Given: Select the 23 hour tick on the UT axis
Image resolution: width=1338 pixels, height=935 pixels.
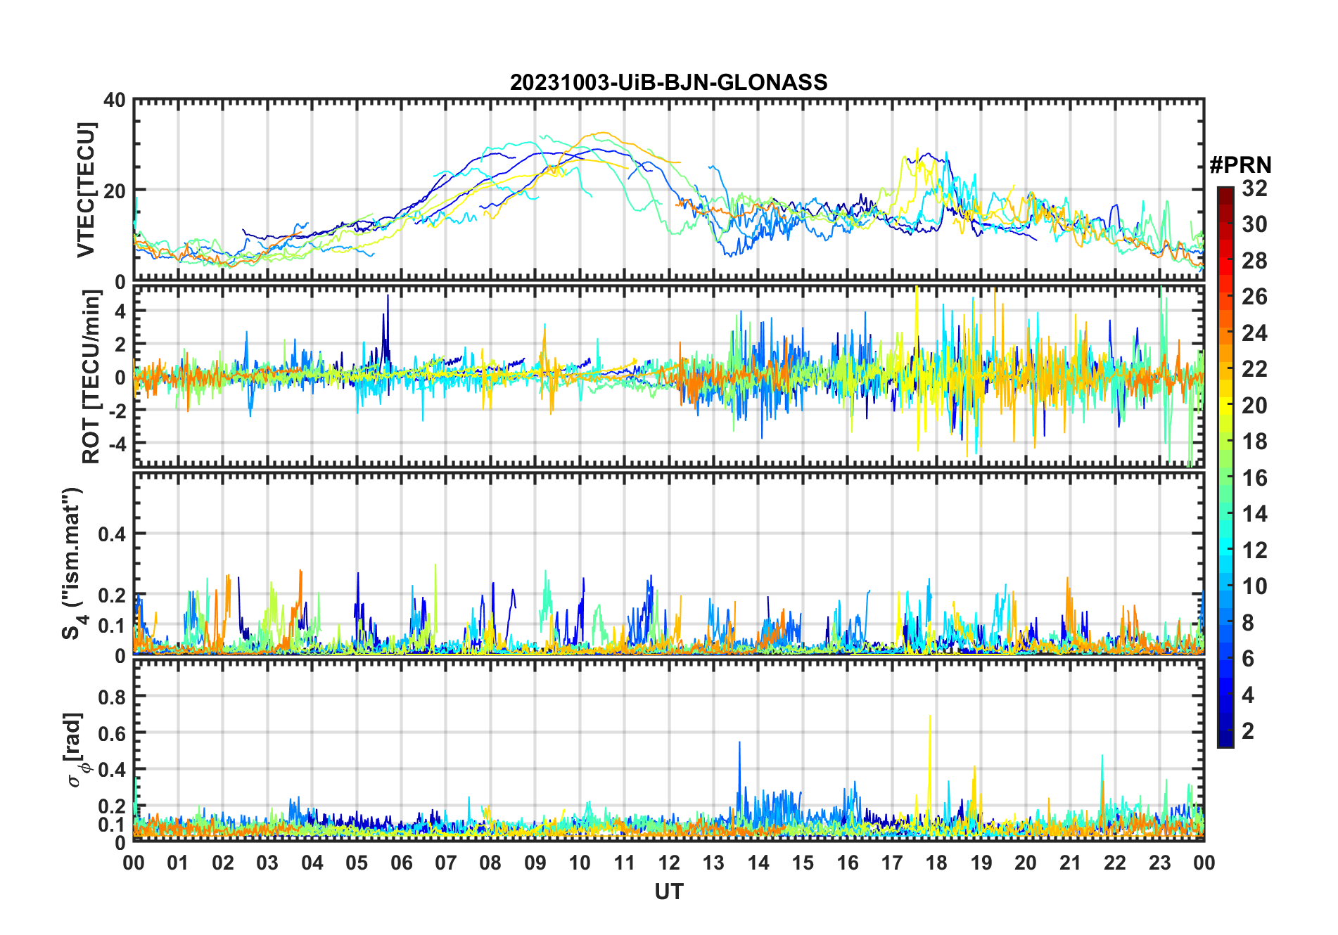Looking at the screenshot, I should pyautogui.click(x=1159, y=863).
